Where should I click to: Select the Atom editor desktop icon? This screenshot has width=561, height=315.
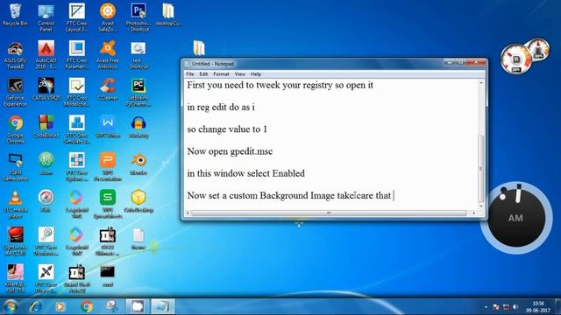click(46, 164)
